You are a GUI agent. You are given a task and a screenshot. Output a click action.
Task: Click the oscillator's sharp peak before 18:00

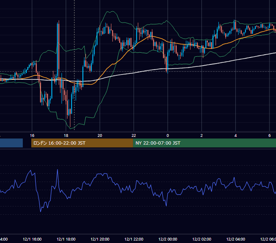pyautogui.click(x=57, y=170)
